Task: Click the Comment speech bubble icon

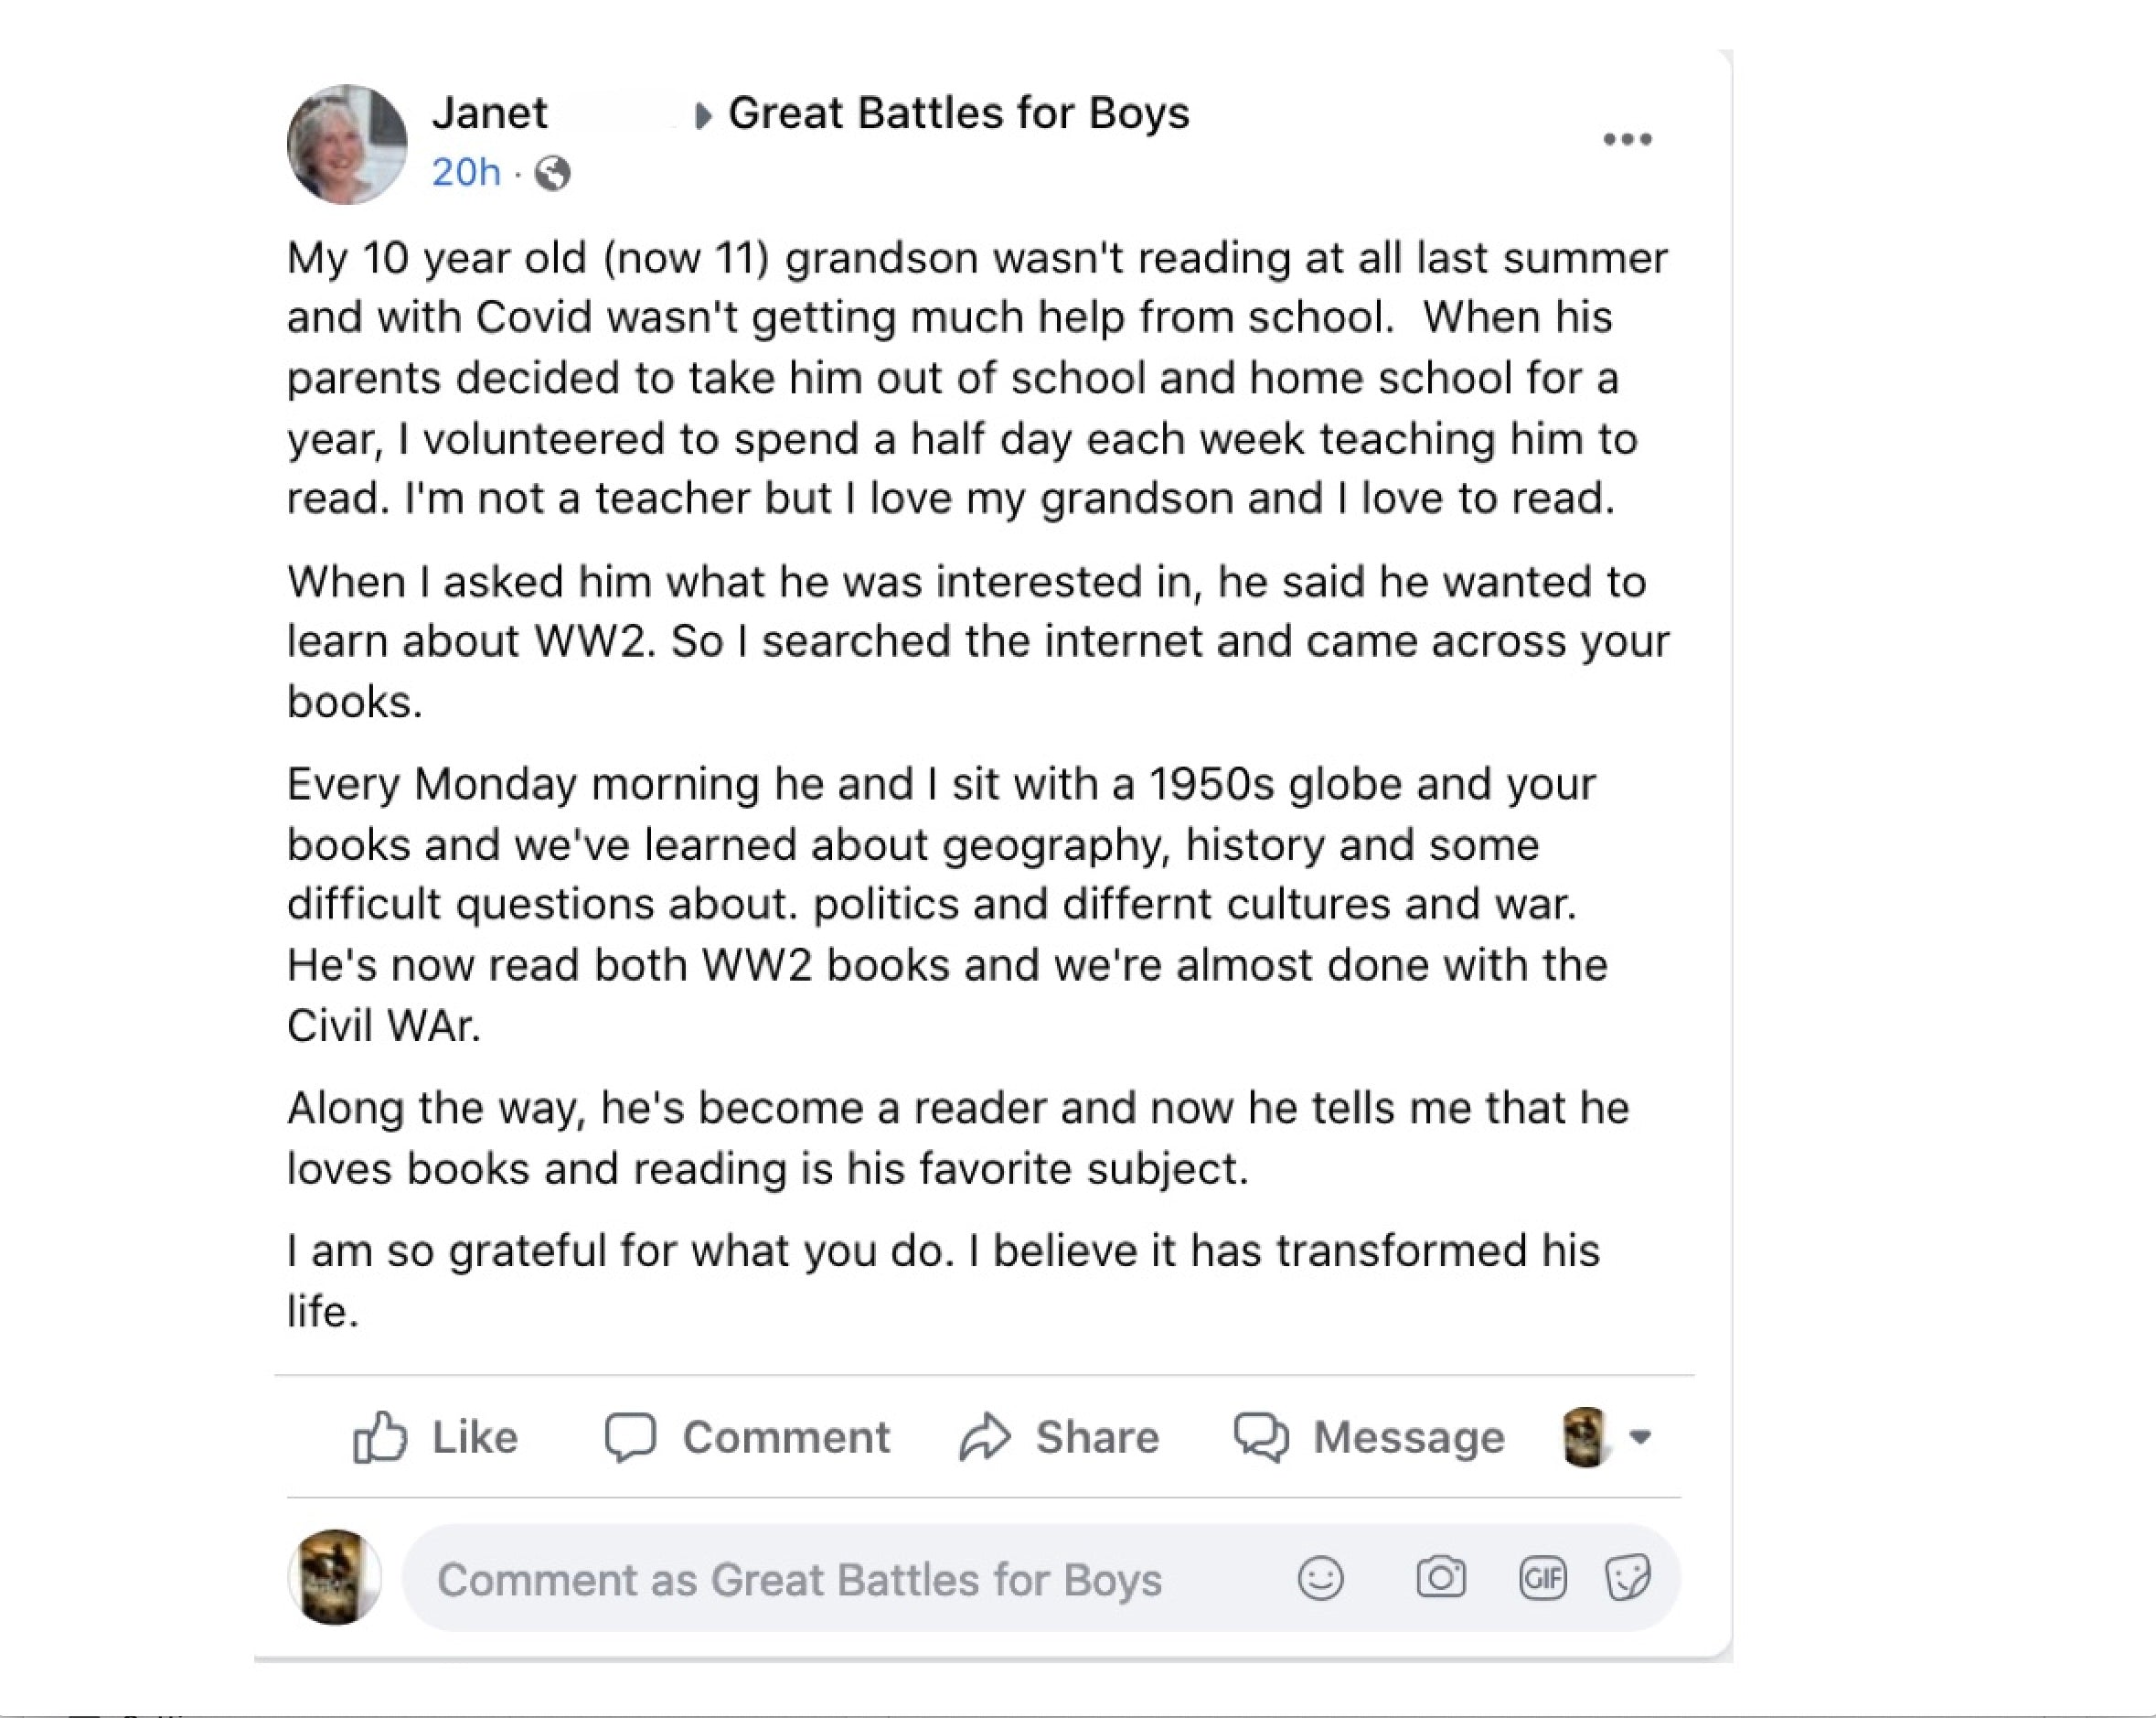Action: (x=630, y=1438)
